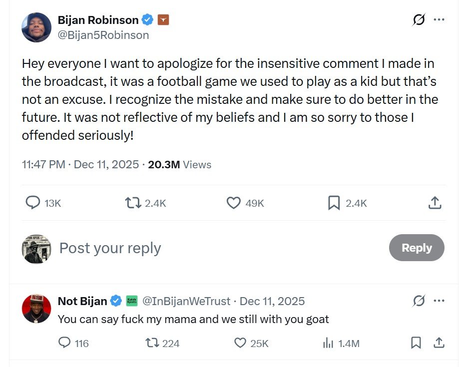
Task: Open the @InBijanWeTrust profile link
Action: click(x=186, y=301)
